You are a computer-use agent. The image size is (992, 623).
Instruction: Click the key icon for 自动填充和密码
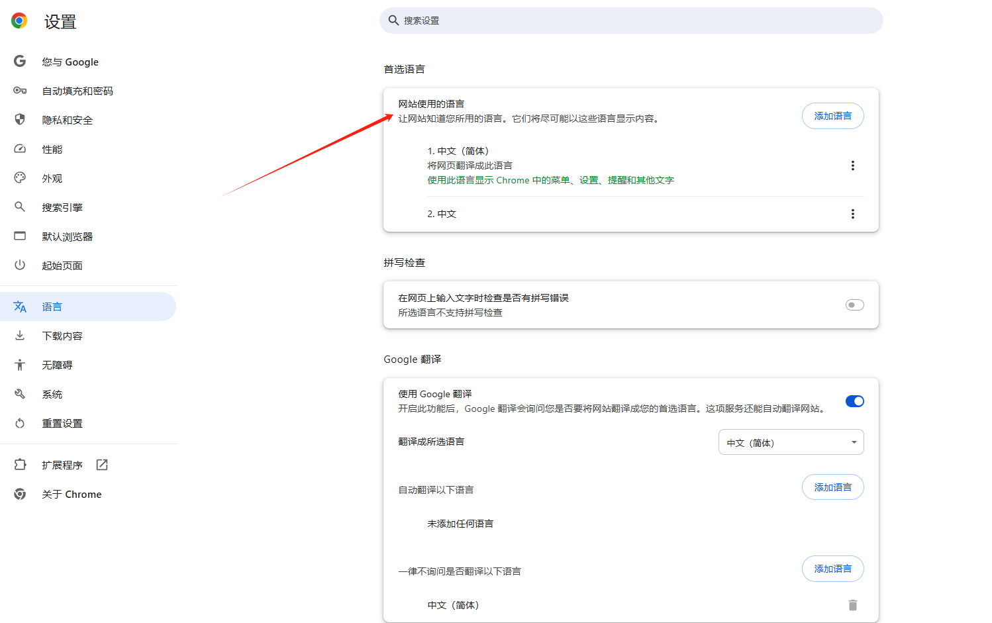point(20,91)
